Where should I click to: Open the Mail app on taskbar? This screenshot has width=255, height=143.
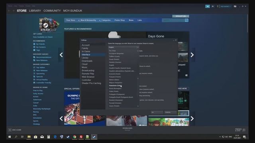coord(42,137)
